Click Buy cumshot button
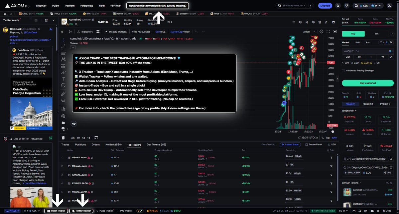The image size is (399, 214). click(368, 83)
